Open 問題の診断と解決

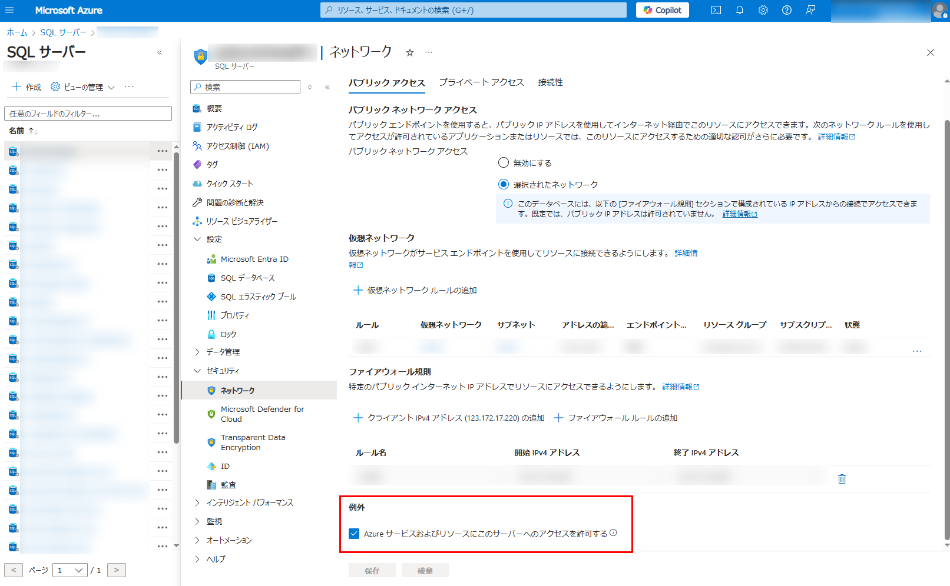click(235, 202)
